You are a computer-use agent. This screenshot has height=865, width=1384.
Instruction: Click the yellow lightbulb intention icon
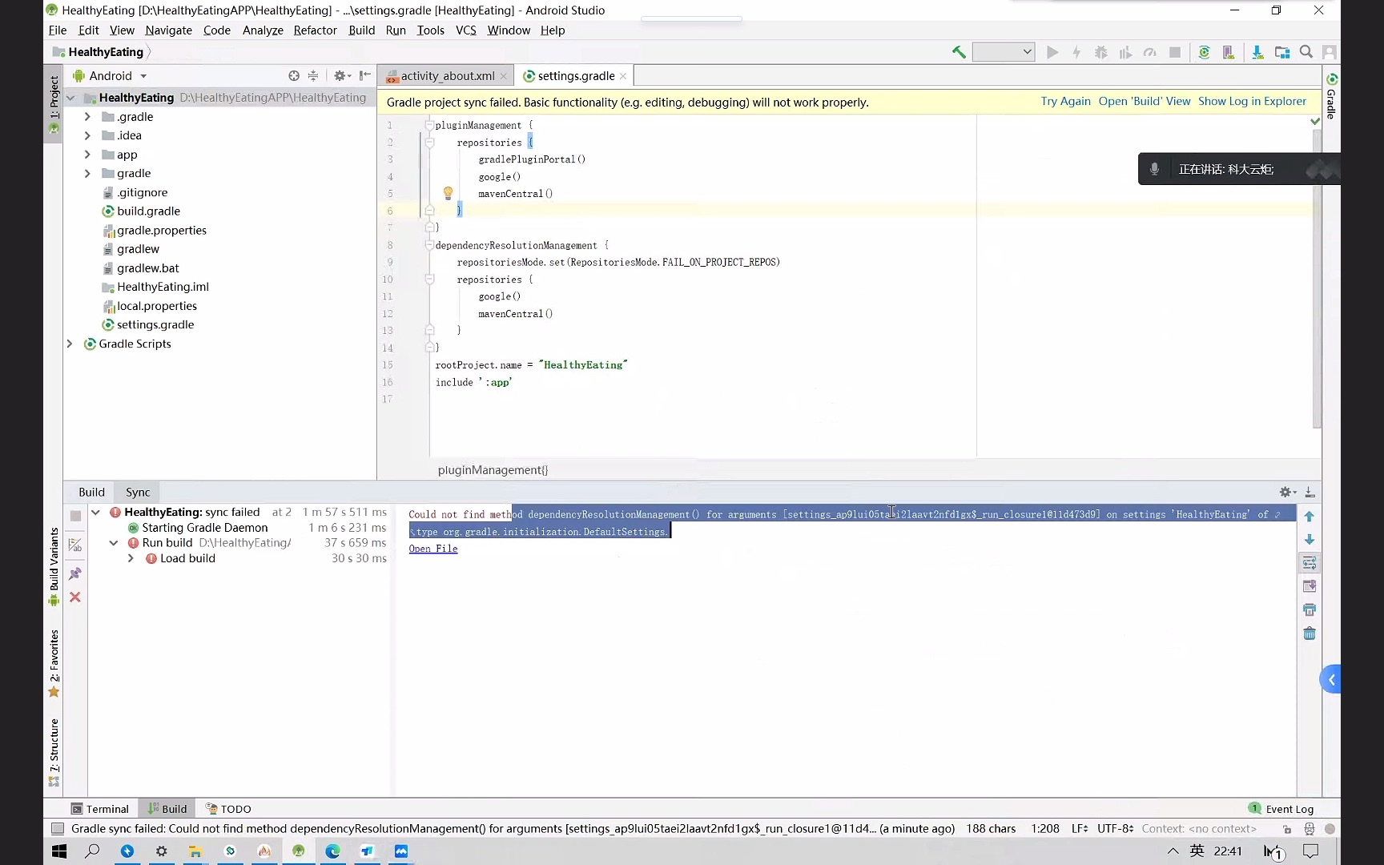448,193
